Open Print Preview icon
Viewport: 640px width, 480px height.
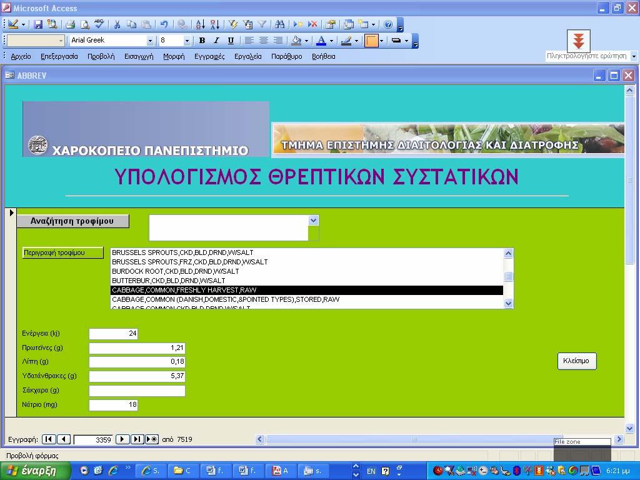pos(84,25)
